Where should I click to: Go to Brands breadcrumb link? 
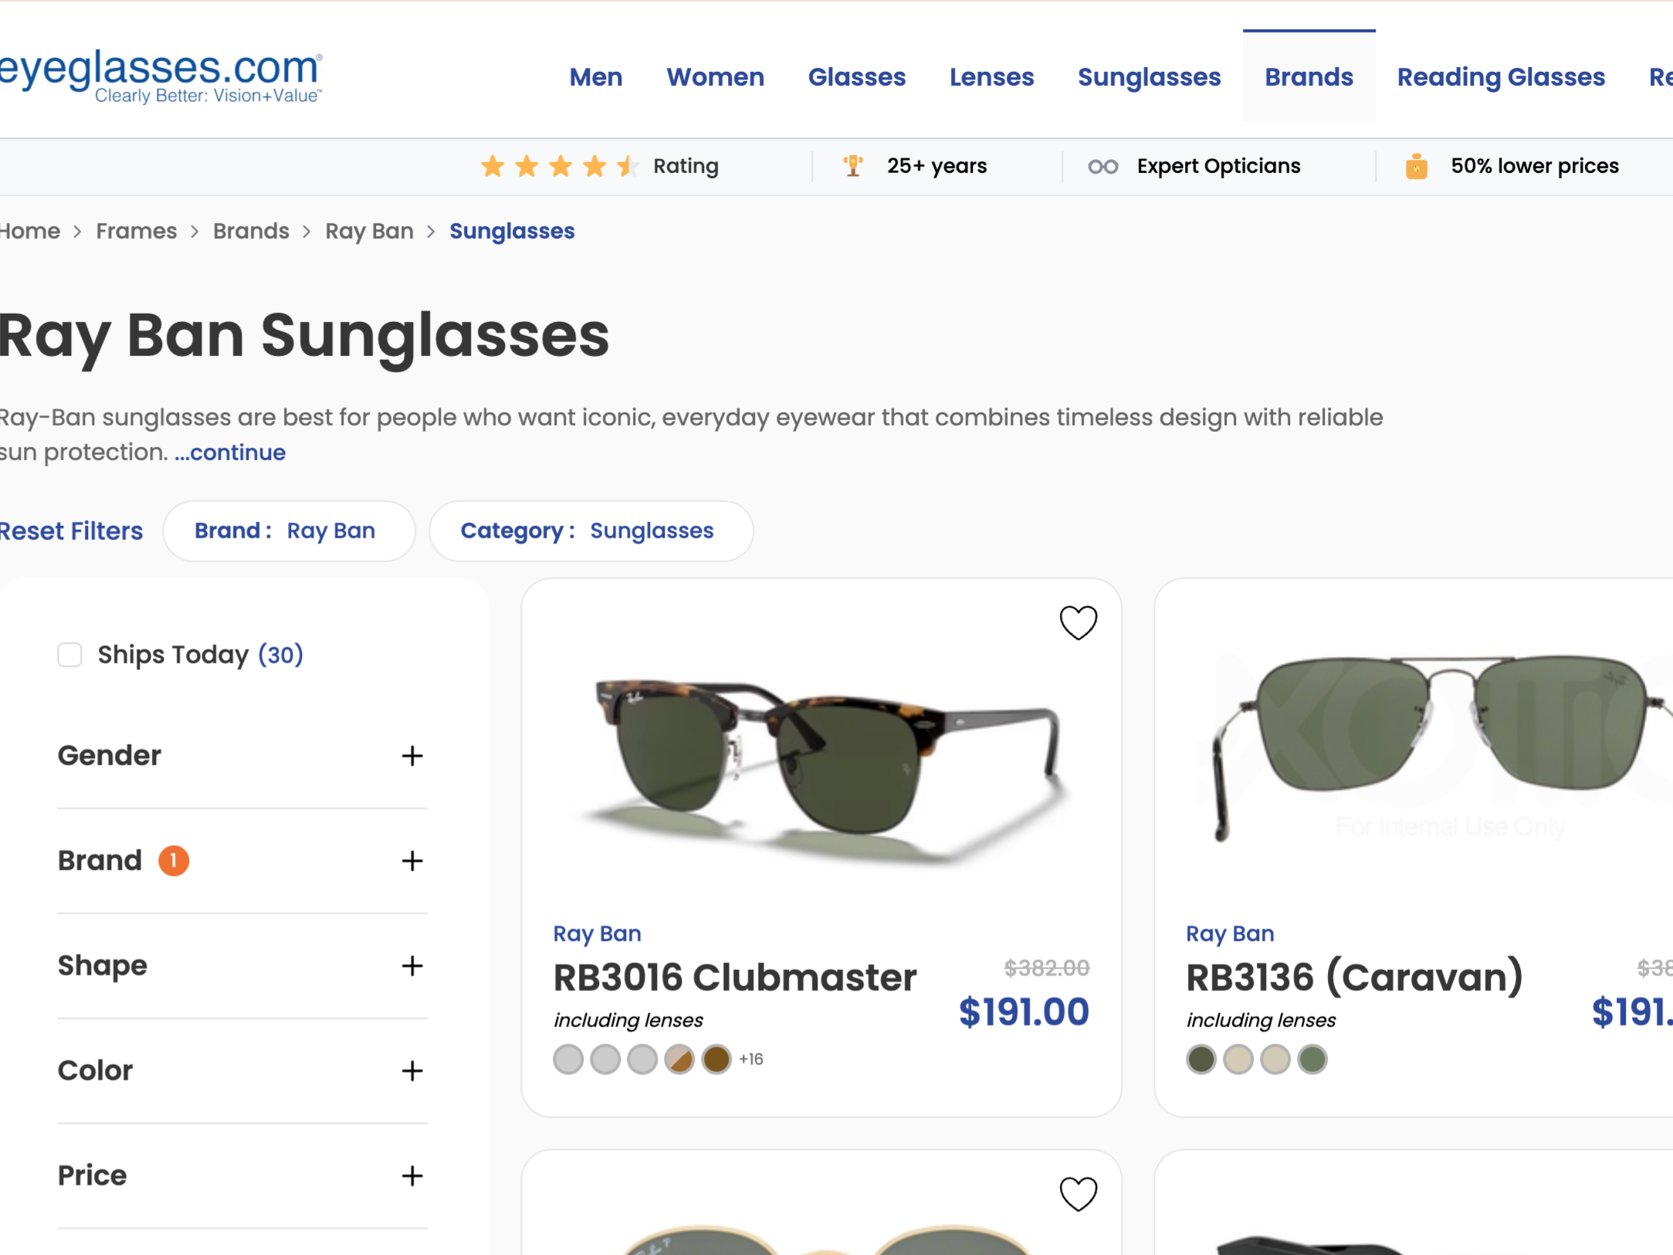point(251,231)
